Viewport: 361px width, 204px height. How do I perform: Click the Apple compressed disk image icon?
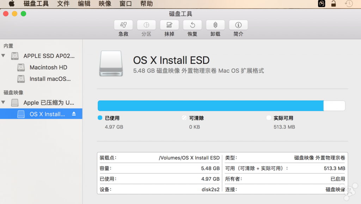15,103
